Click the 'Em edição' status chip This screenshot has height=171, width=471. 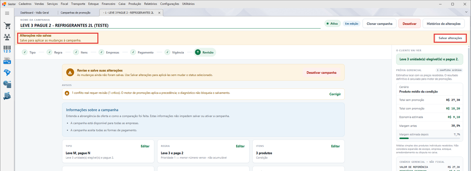click(x=351, y=24)
